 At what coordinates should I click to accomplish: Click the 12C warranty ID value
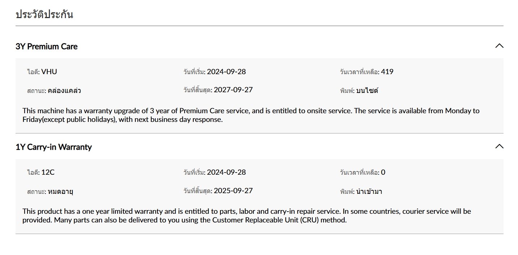click(x=48, y=172)
